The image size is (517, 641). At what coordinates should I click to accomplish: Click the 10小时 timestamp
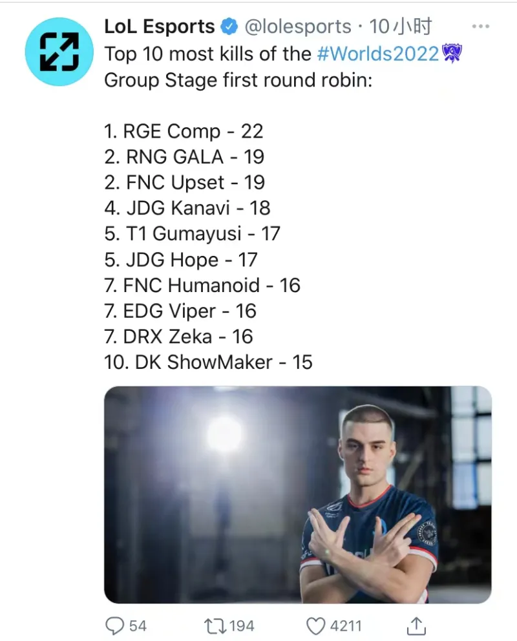point(400,27)
